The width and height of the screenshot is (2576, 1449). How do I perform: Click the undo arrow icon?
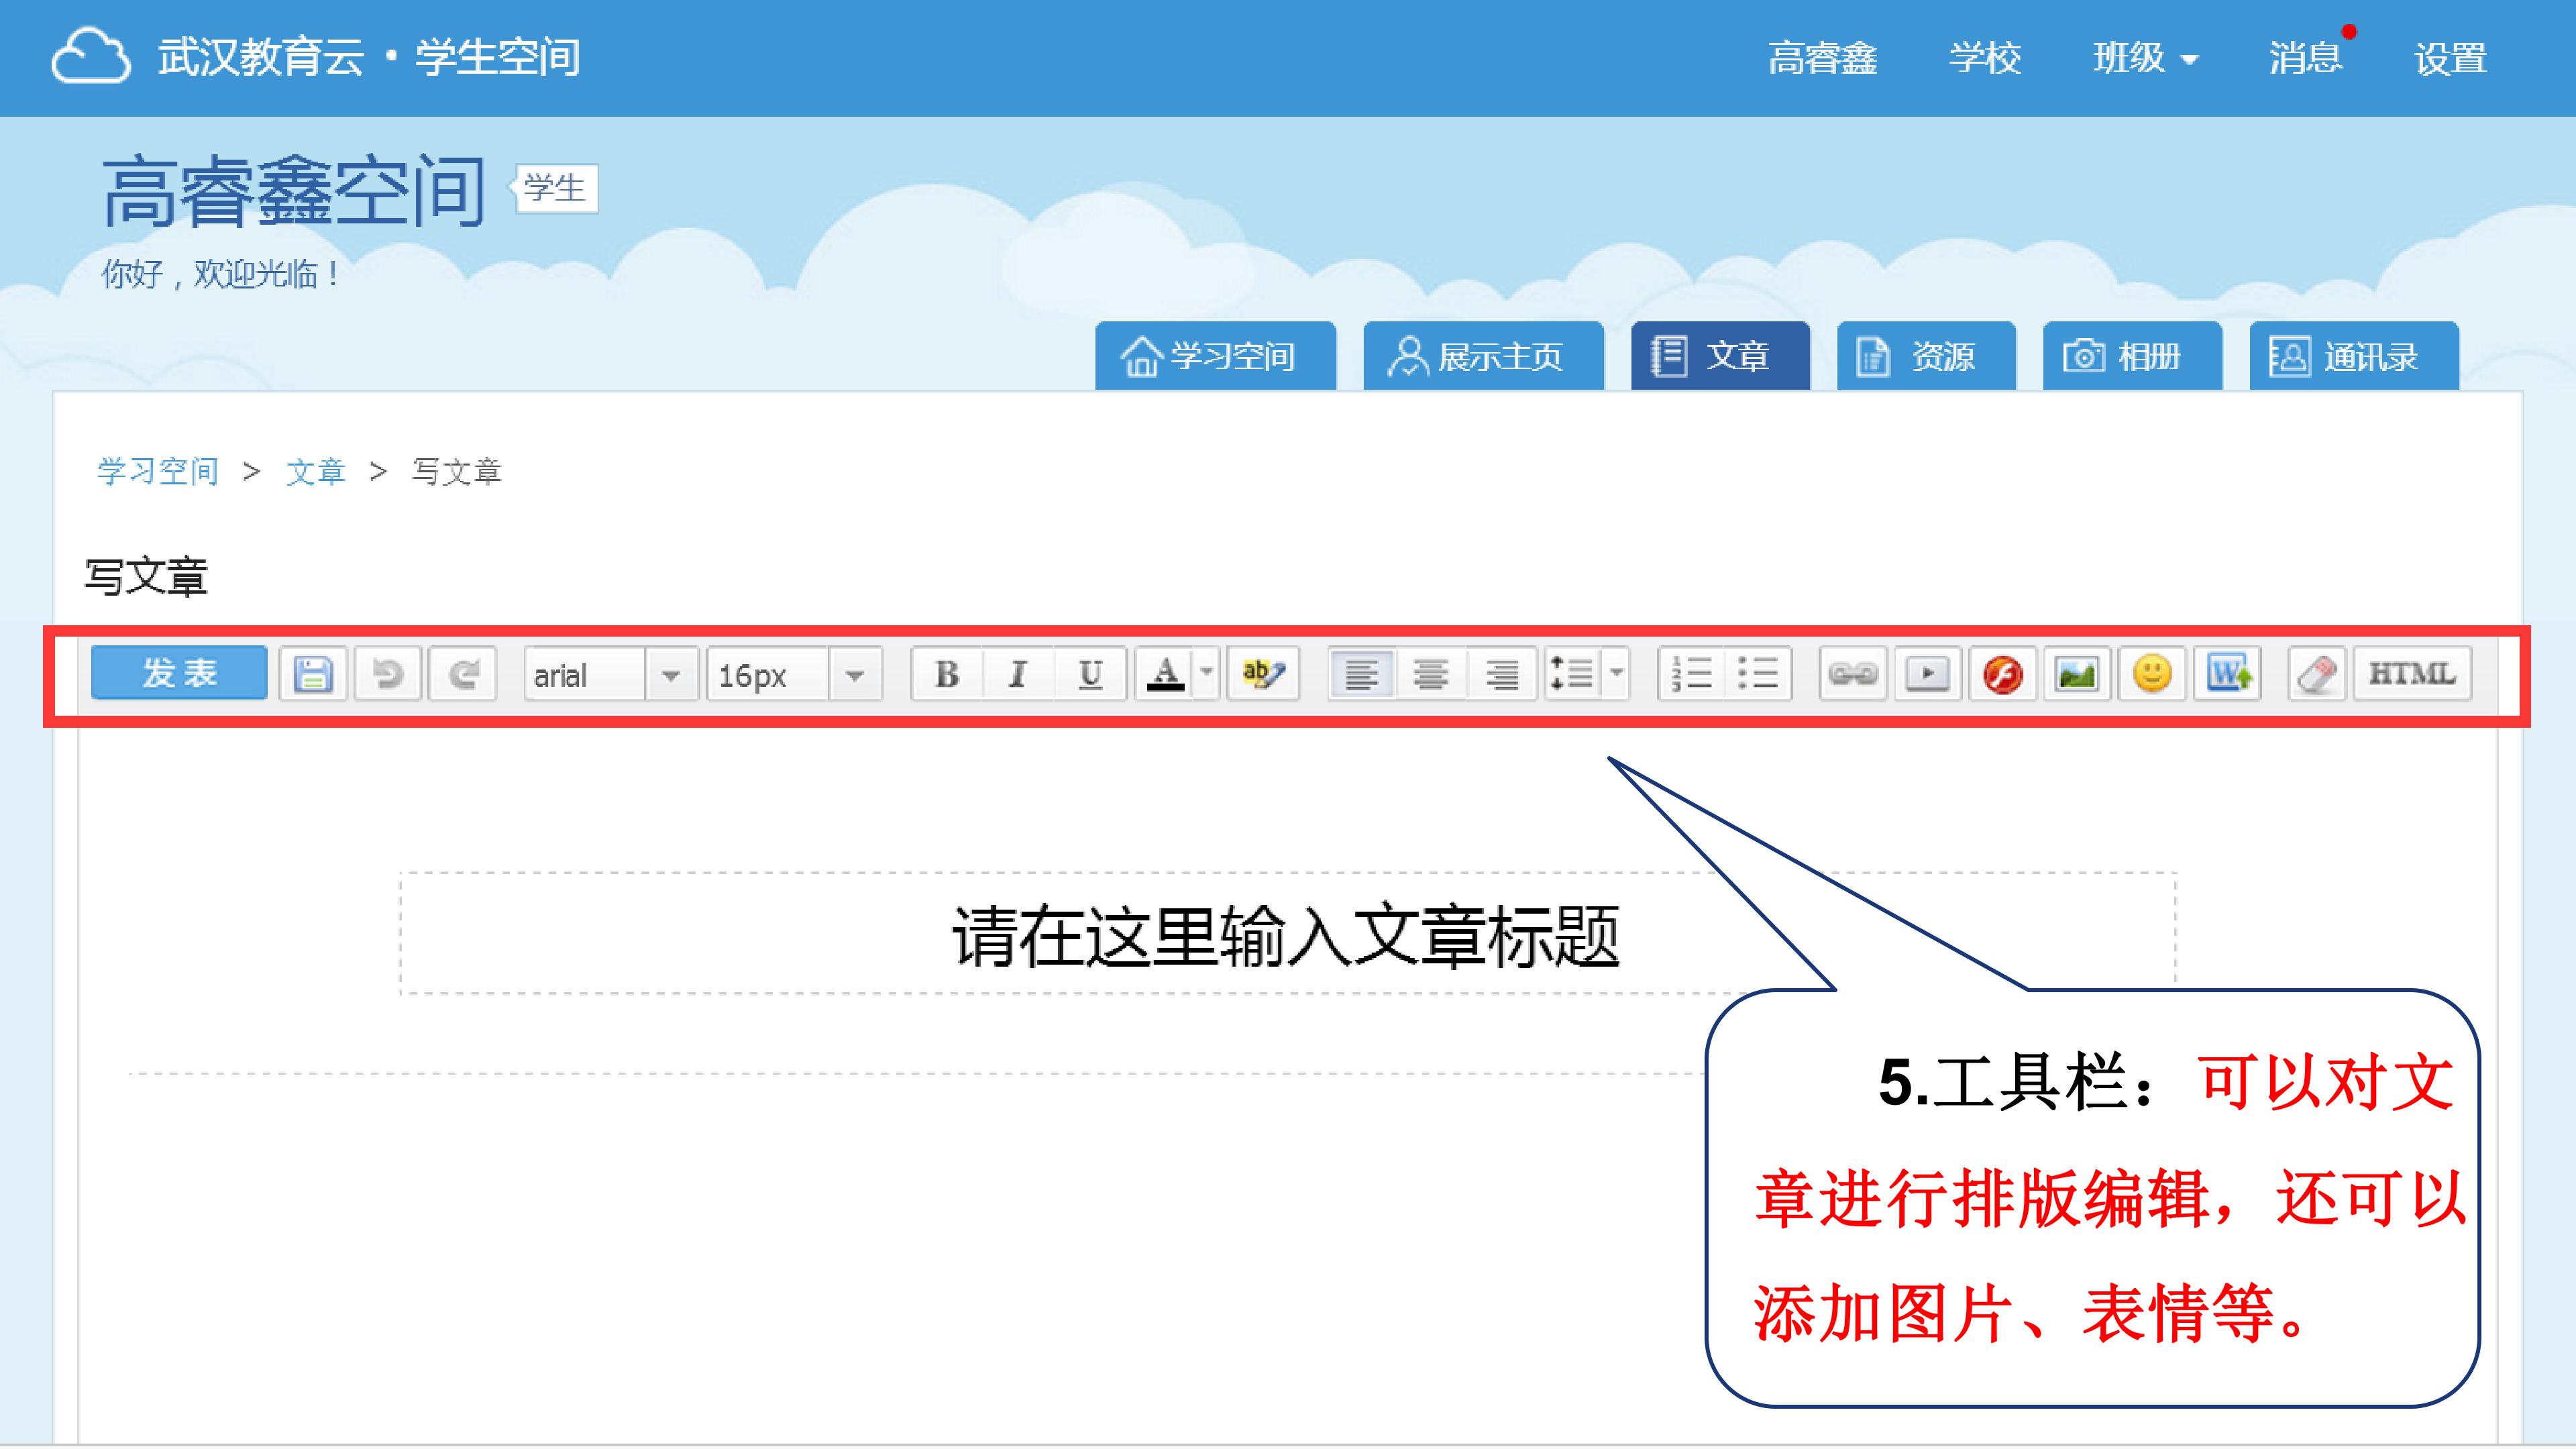(387, 674)
